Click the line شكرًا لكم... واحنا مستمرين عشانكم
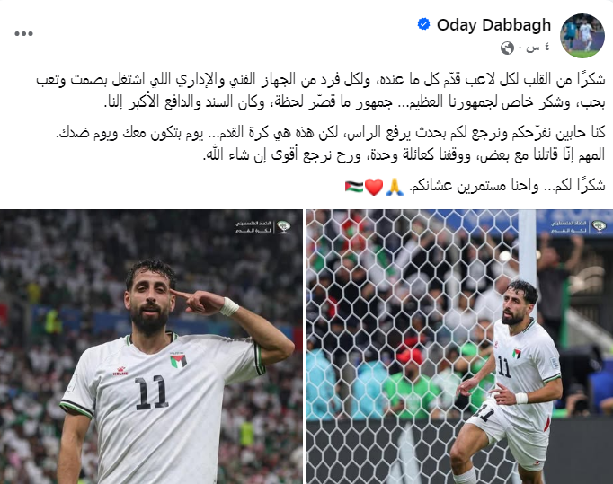Viewport: 613px width, 484px height. click(x=507, y=186)
